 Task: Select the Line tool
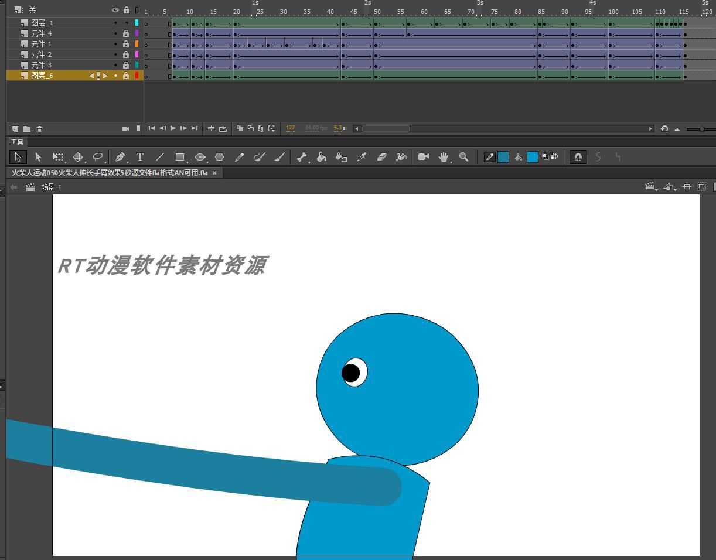coord(159,157)
